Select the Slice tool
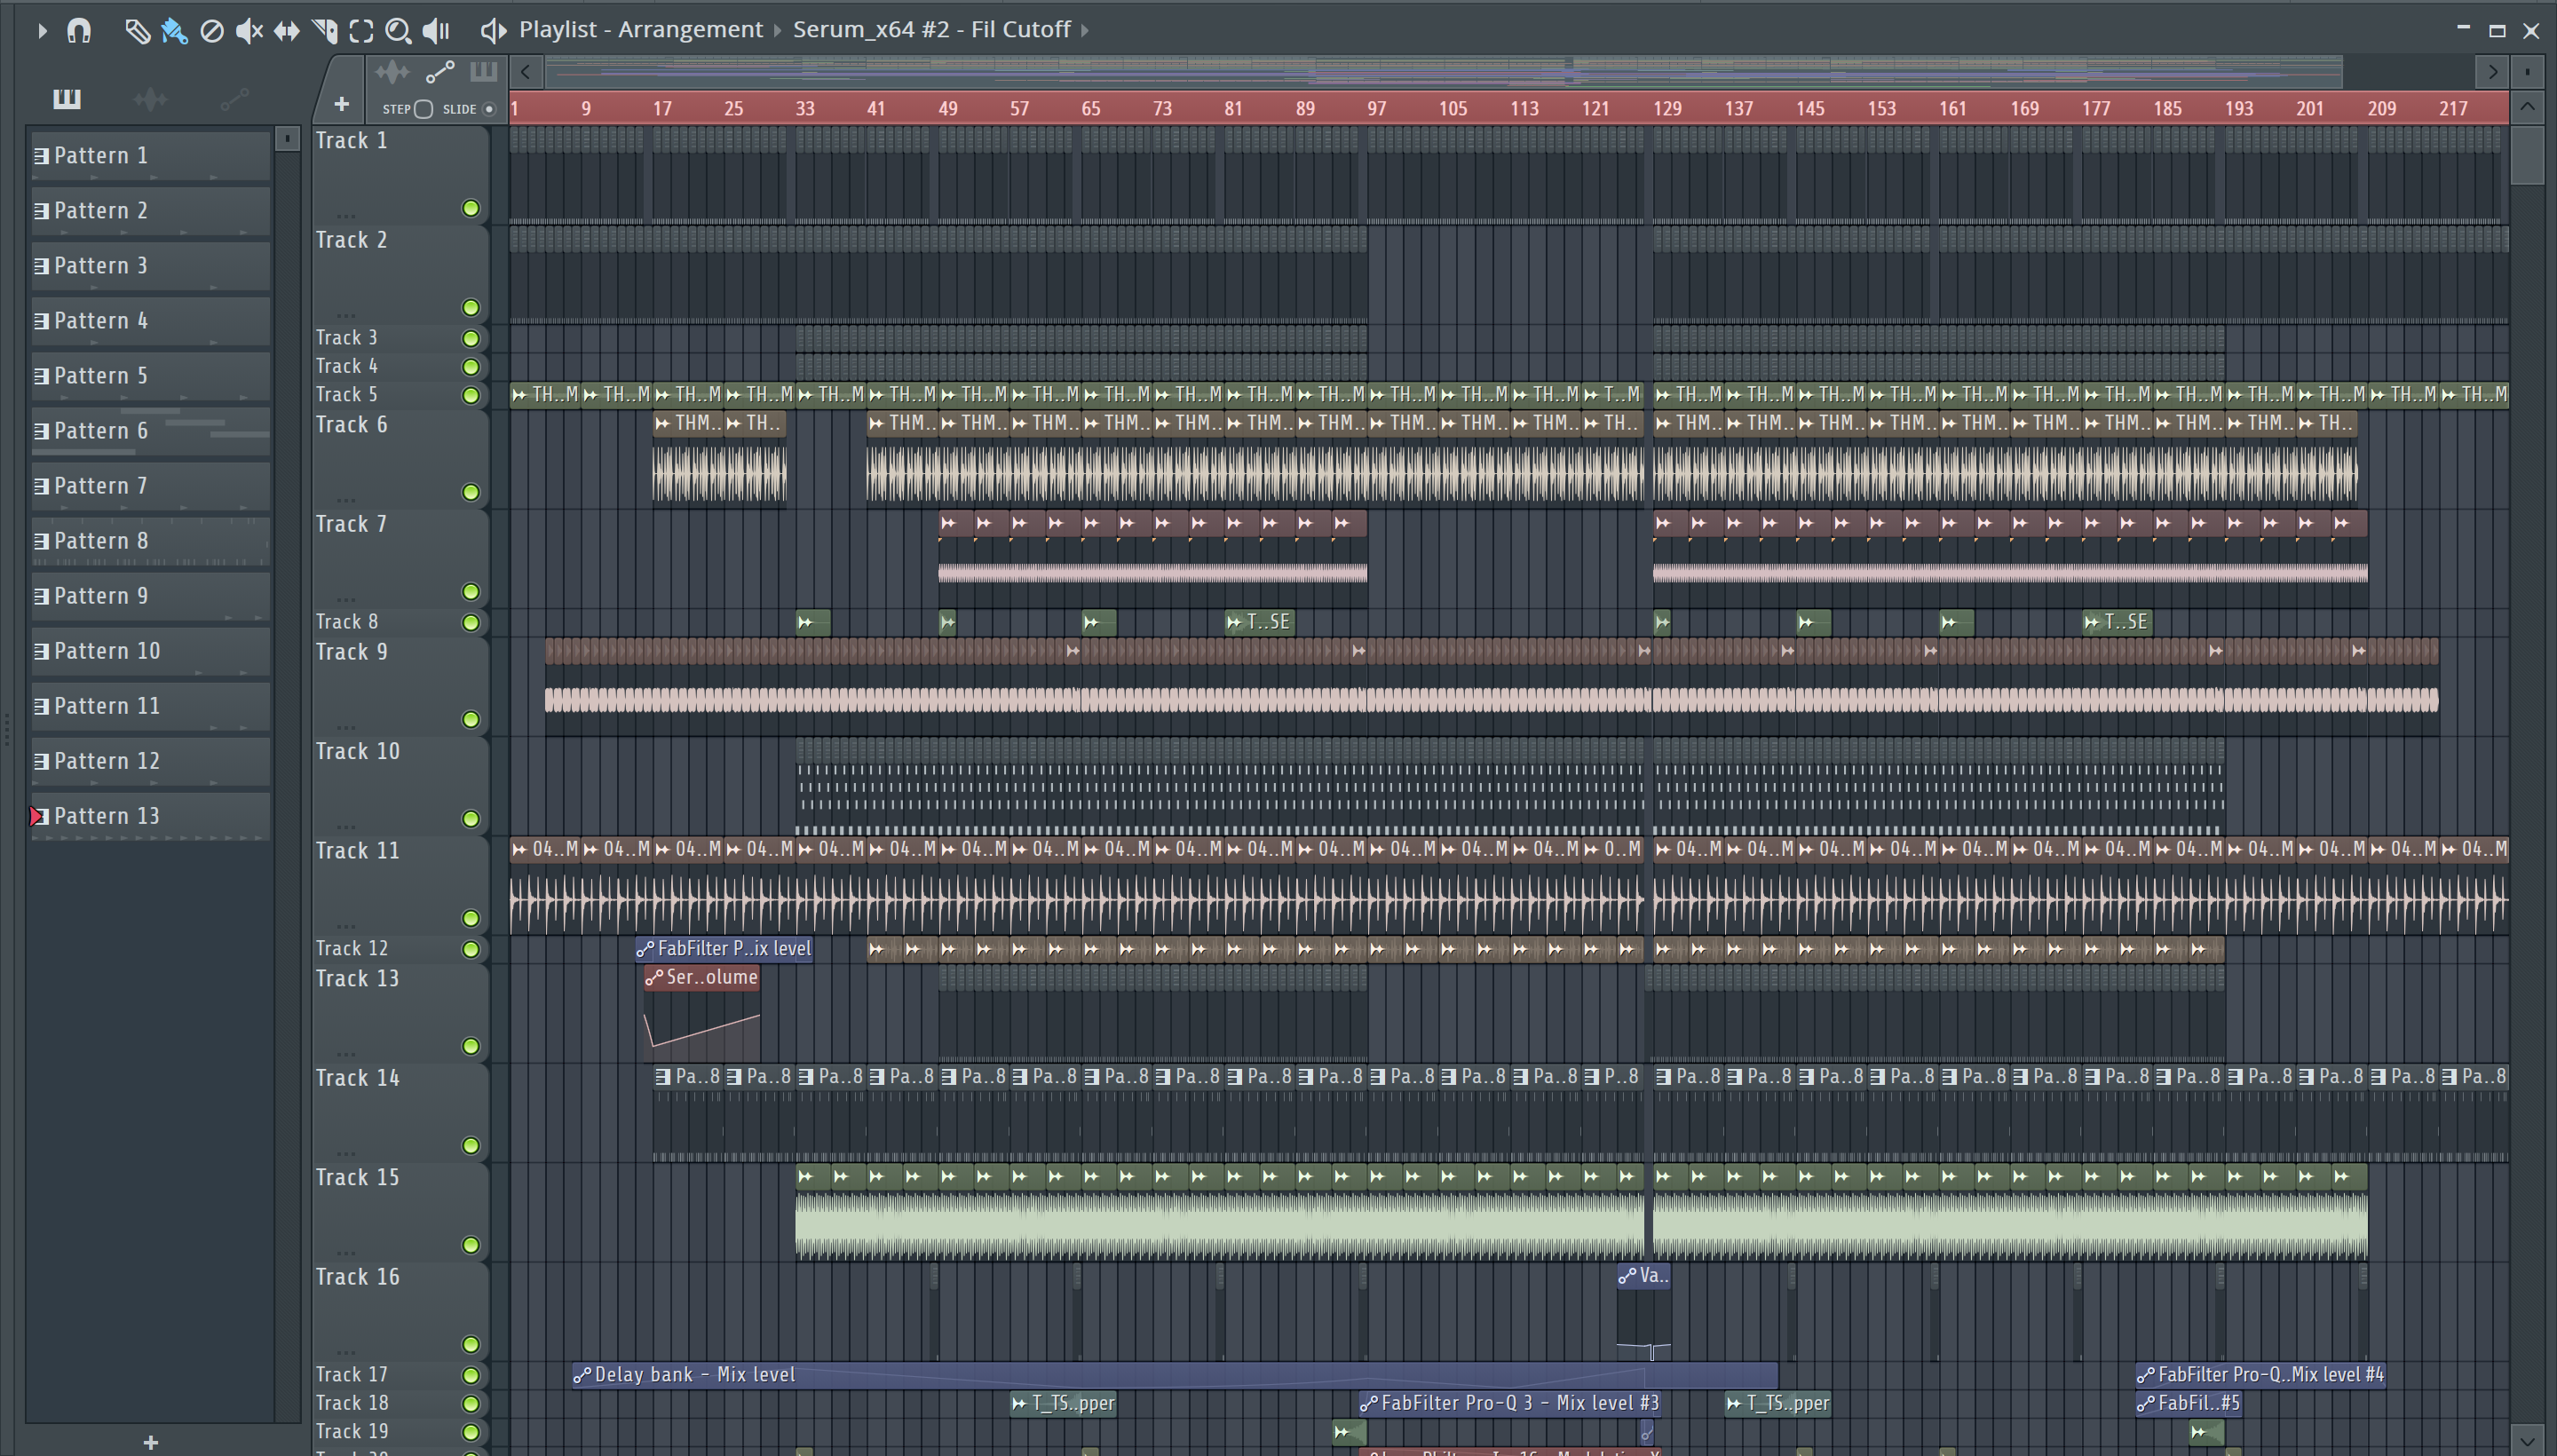The image size is (2557, 1456). [324, 31]
